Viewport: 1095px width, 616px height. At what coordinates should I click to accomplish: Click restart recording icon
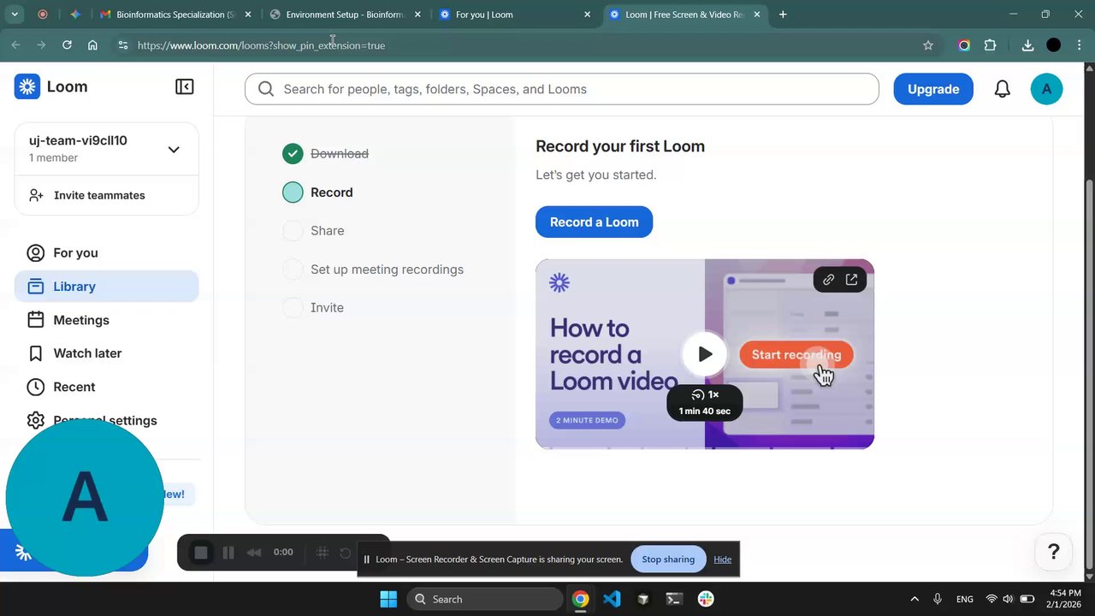click(x=346, y=553)
